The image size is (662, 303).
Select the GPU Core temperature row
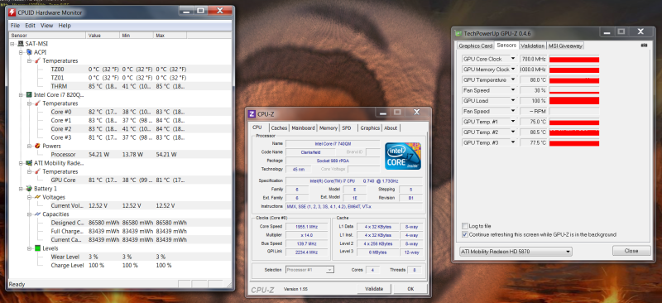tap(120, 180)
